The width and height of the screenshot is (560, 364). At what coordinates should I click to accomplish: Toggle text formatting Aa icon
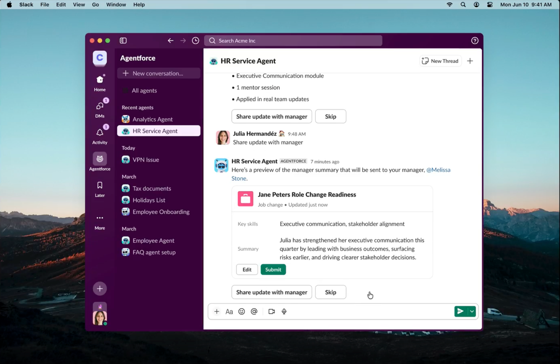pyautogui.click(x=229, y=312)
